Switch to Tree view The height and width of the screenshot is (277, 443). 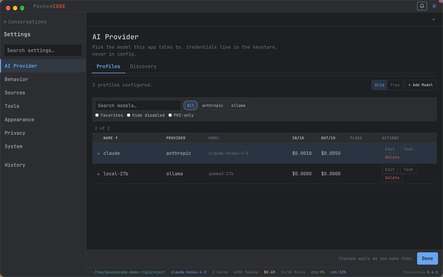(395, 85)
